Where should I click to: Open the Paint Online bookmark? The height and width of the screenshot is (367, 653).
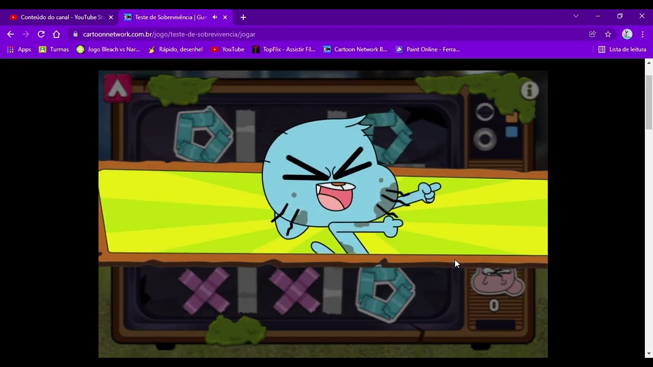[428, 49]
